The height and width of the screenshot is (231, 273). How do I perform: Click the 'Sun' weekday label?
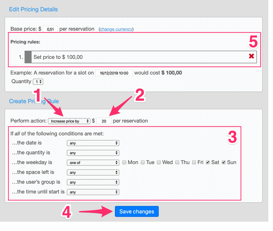click(232, 162)
